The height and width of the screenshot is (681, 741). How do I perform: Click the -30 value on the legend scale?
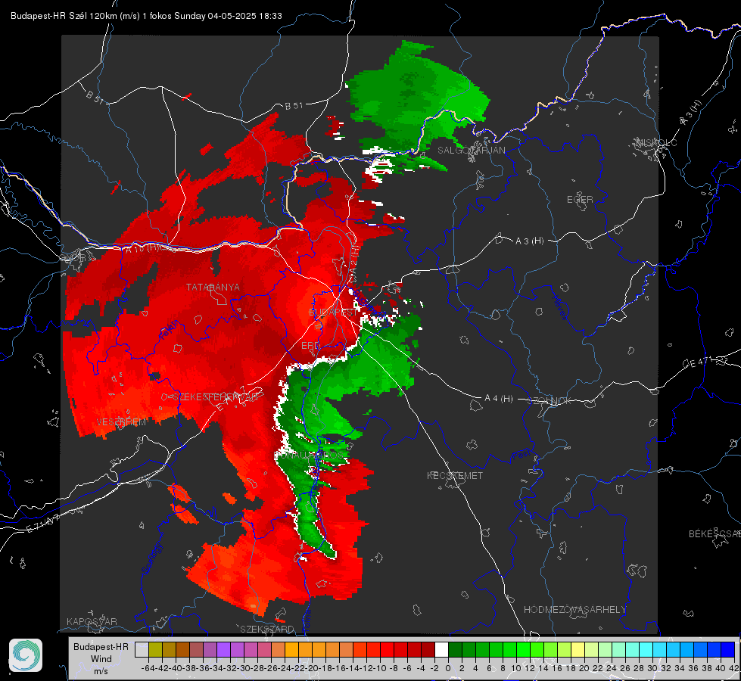[x=244, y=668]
